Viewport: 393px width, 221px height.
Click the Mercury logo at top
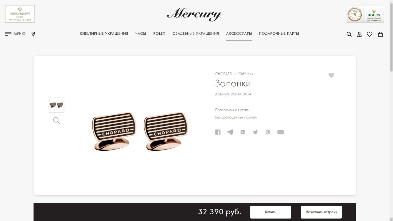click(195, 14)
